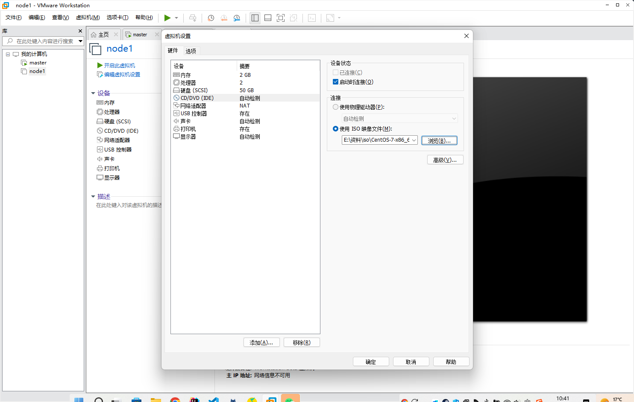Open the 文件(F) menu
The image size is (634, 402).
click(x=14, y=17)
